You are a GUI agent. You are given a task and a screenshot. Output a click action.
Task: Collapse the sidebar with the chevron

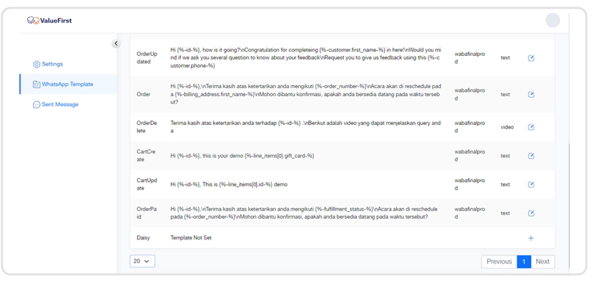[116, 44]
